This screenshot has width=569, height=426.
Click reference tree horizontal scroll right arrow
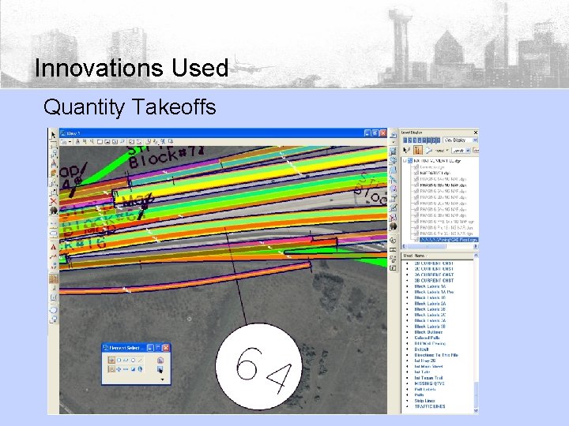[x=476, y=246]
